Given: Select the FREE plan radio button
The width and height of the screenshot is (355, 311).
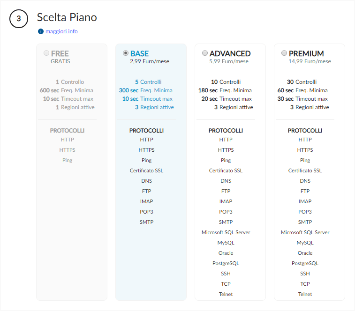Looking at the screenshot, I should click(46, 53).
